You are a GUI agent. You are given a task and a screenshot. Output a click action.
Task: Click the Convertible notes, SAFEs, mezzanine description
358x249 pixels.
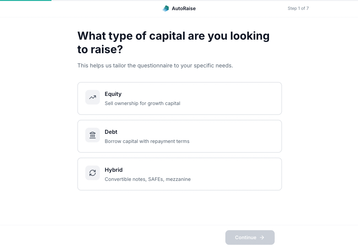point(148,179)
